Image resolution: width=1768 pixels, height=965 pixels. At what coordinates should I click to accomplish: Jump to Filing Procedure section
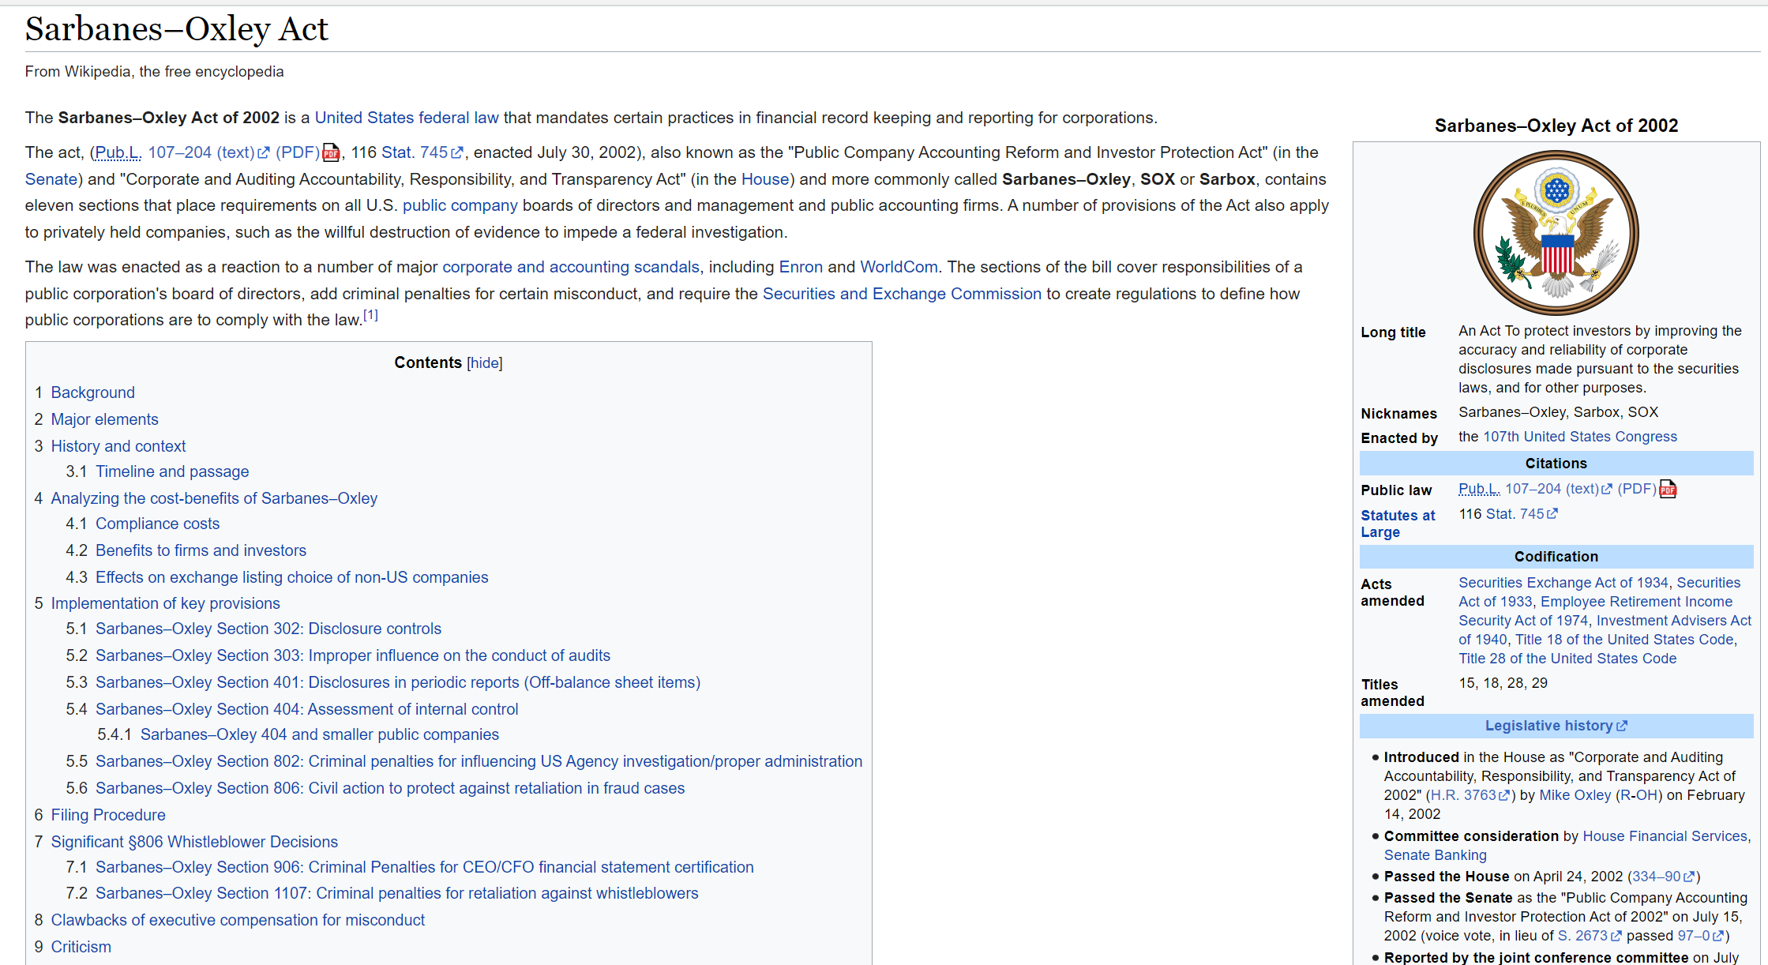click(108, 815)
